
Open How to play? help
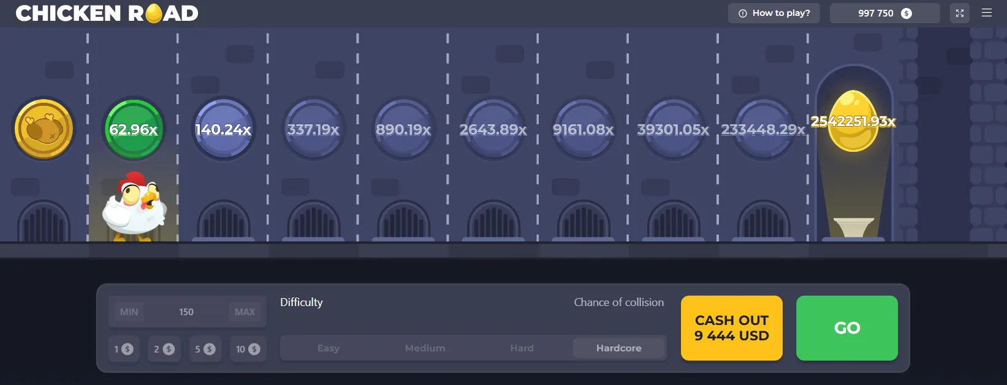(x=773, y=13)
